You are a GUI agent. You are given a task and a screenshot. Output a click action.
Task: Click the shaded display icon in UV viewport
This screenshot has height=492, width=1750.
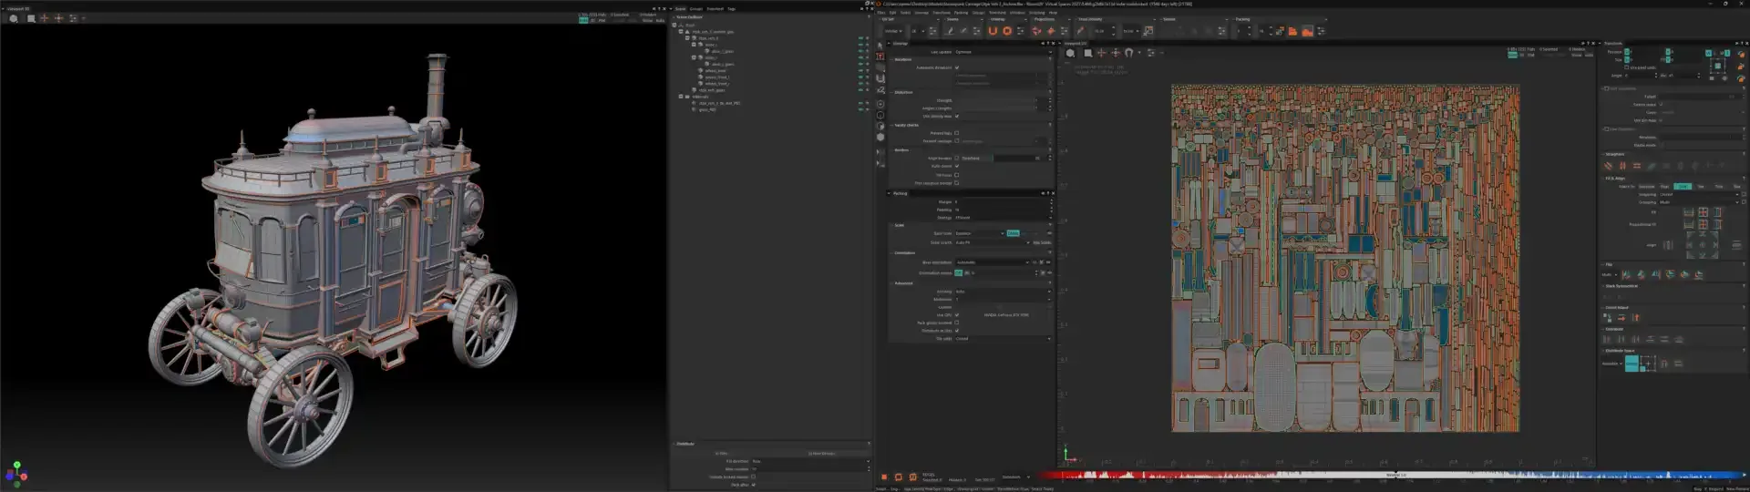pos(1070,53)
